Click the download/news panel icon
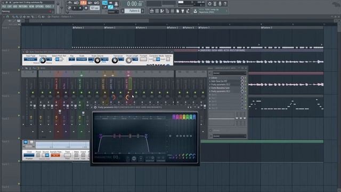 [x=195, y=11]
